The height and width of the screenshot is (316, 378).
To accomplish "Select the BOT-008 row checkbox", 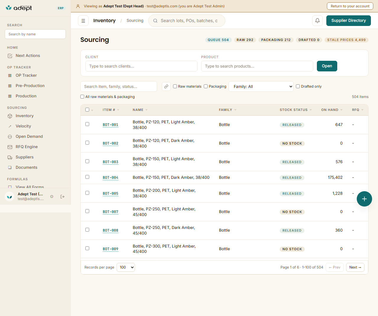I will (x=87, y=230).
